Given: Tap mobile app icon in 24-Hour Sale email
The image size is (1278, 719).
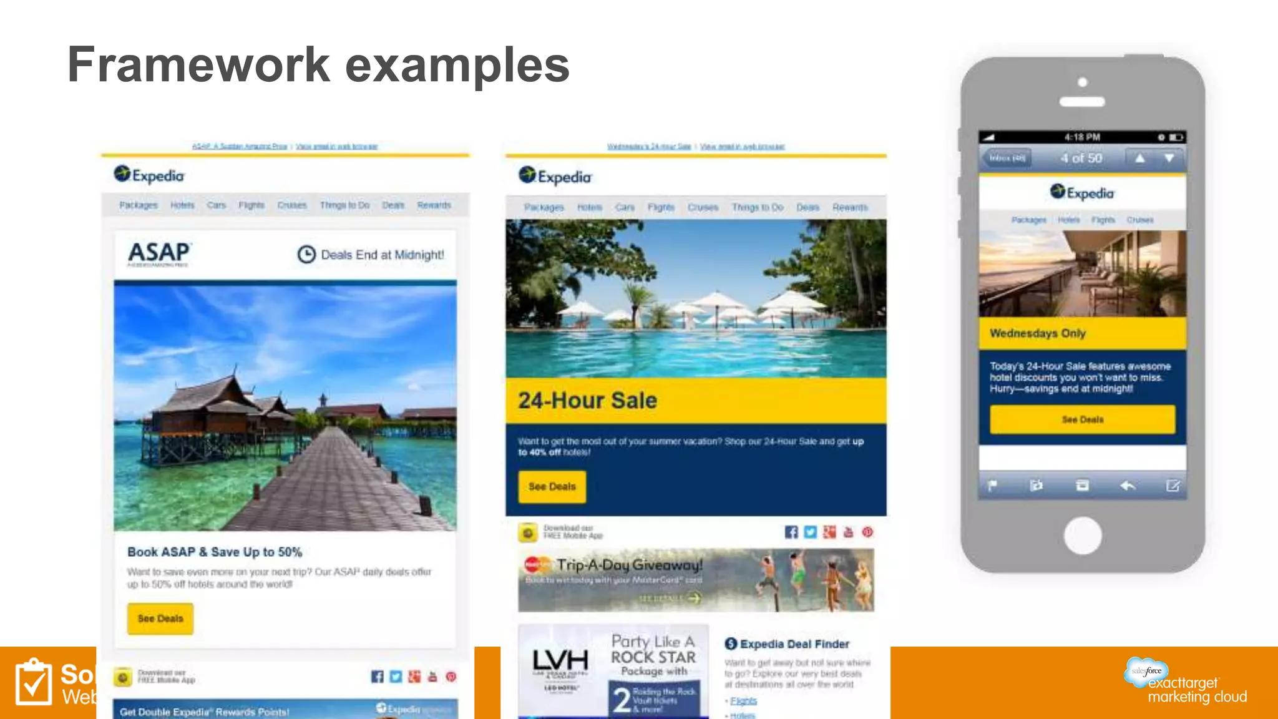Looking at the screenshot, I should pyautogui.click(x=528, y=532).
